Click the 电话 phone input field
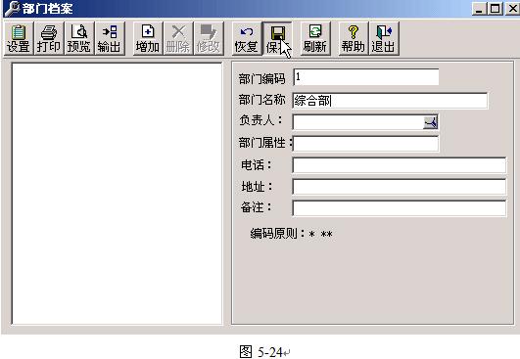 click(x=400, y=165)
